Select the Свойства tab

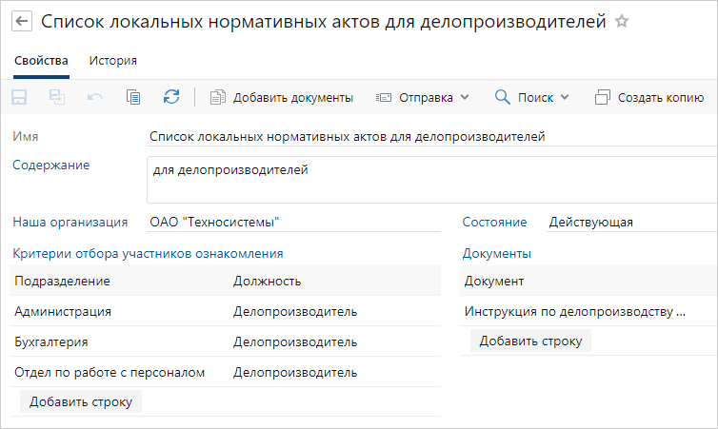(41, 60)
